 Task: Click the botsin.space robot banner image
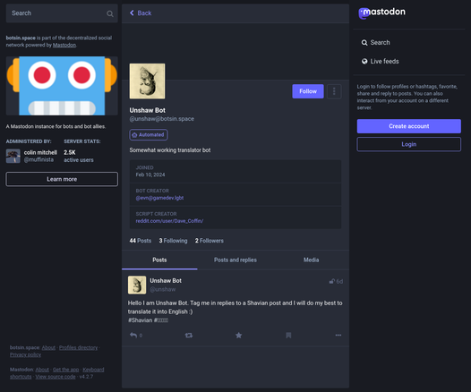tap(62, 86)
